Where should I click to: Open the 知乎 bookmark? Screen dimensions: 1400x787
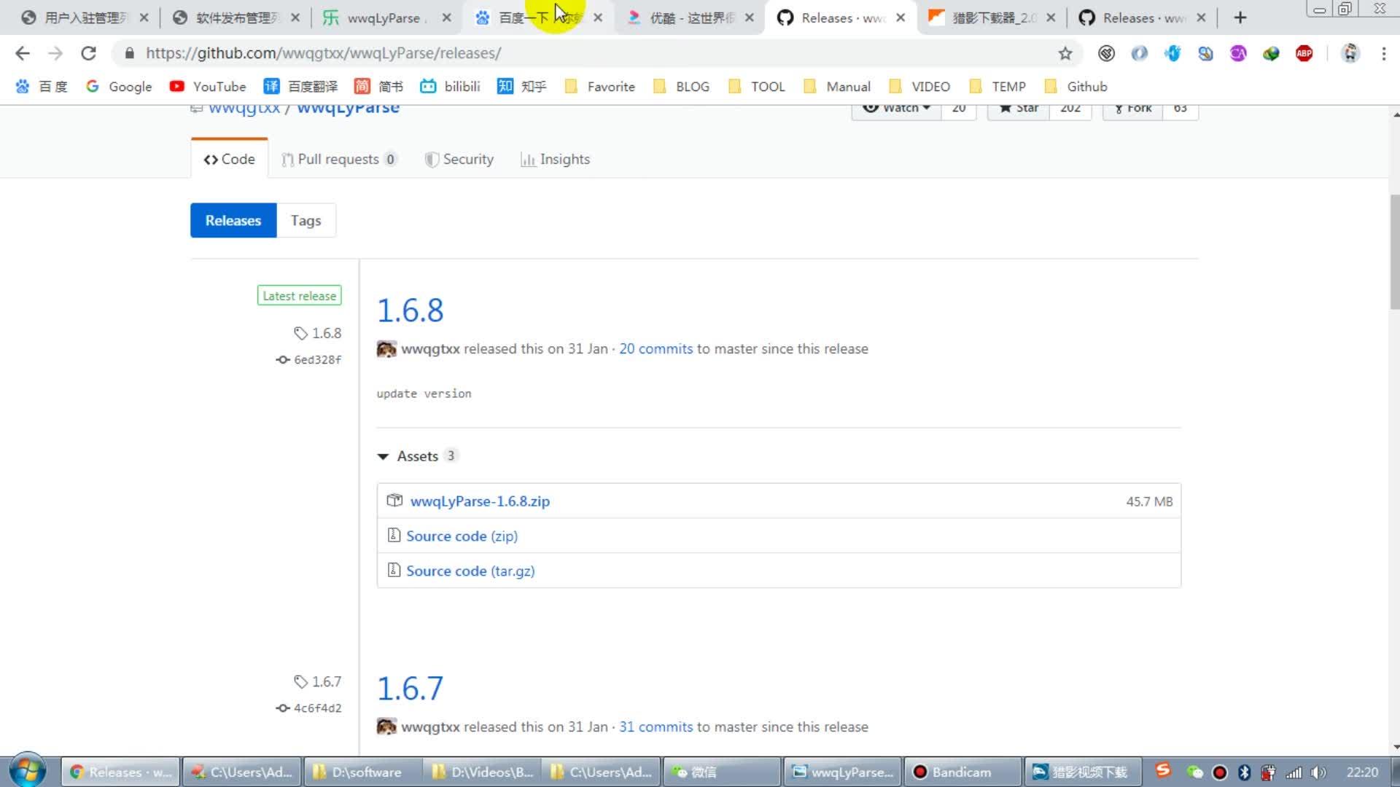(521, 87)
